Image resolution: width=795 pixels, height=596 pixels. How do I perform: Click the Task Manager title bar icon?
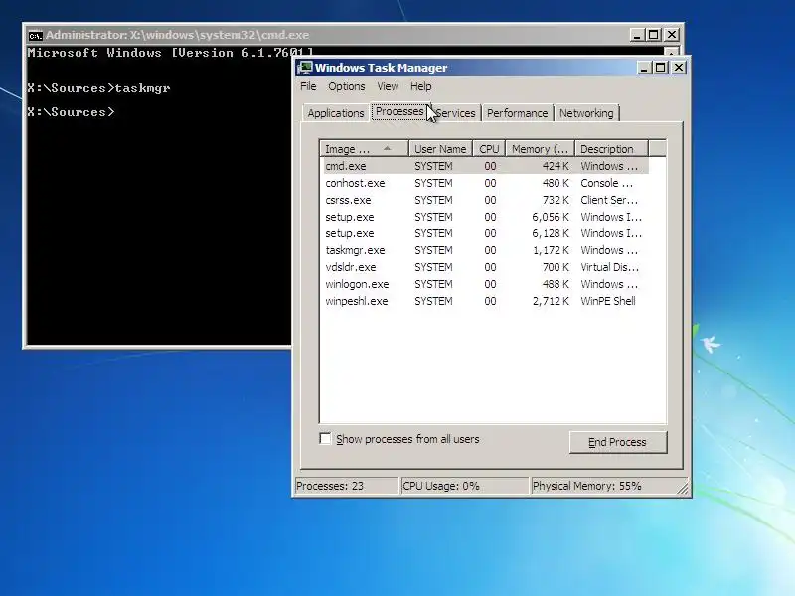click(x=305, y=68)
